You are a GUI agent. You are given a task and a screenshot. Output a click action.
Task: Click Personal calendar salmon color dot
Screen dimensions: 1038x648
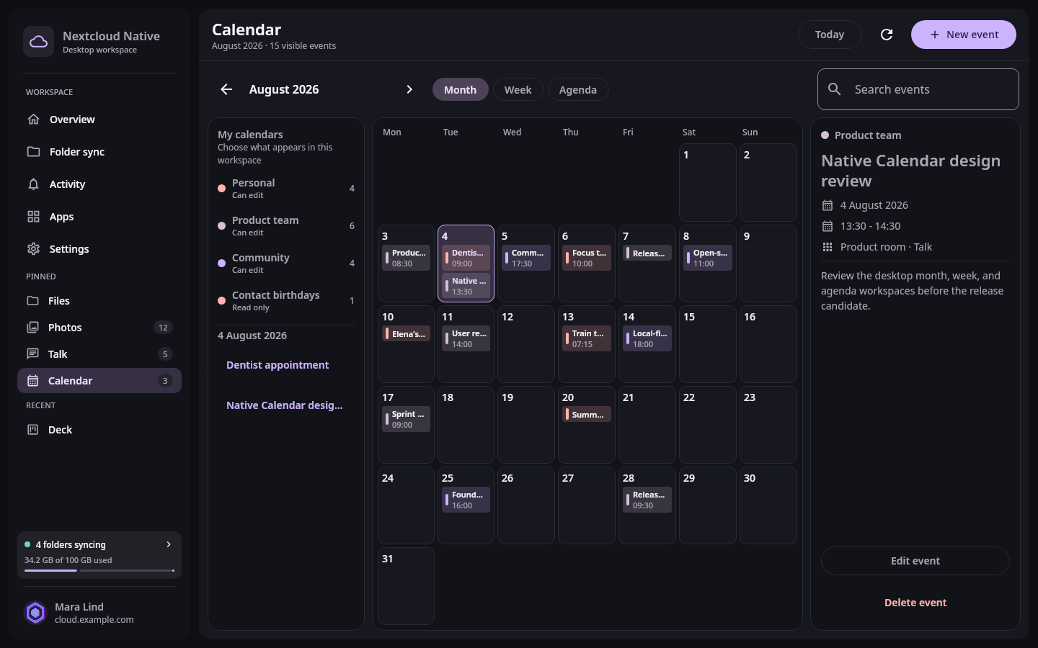coord(222,189)
